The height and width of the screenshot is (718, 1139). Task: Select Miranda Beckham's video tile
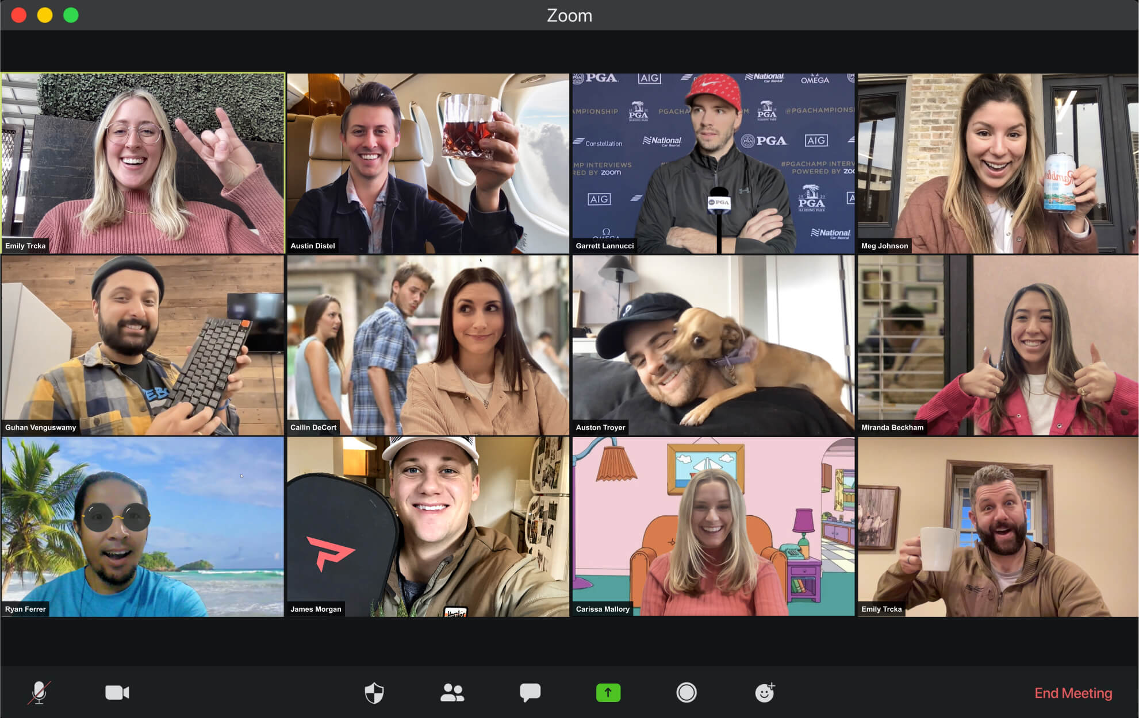(x=998, y=345)
